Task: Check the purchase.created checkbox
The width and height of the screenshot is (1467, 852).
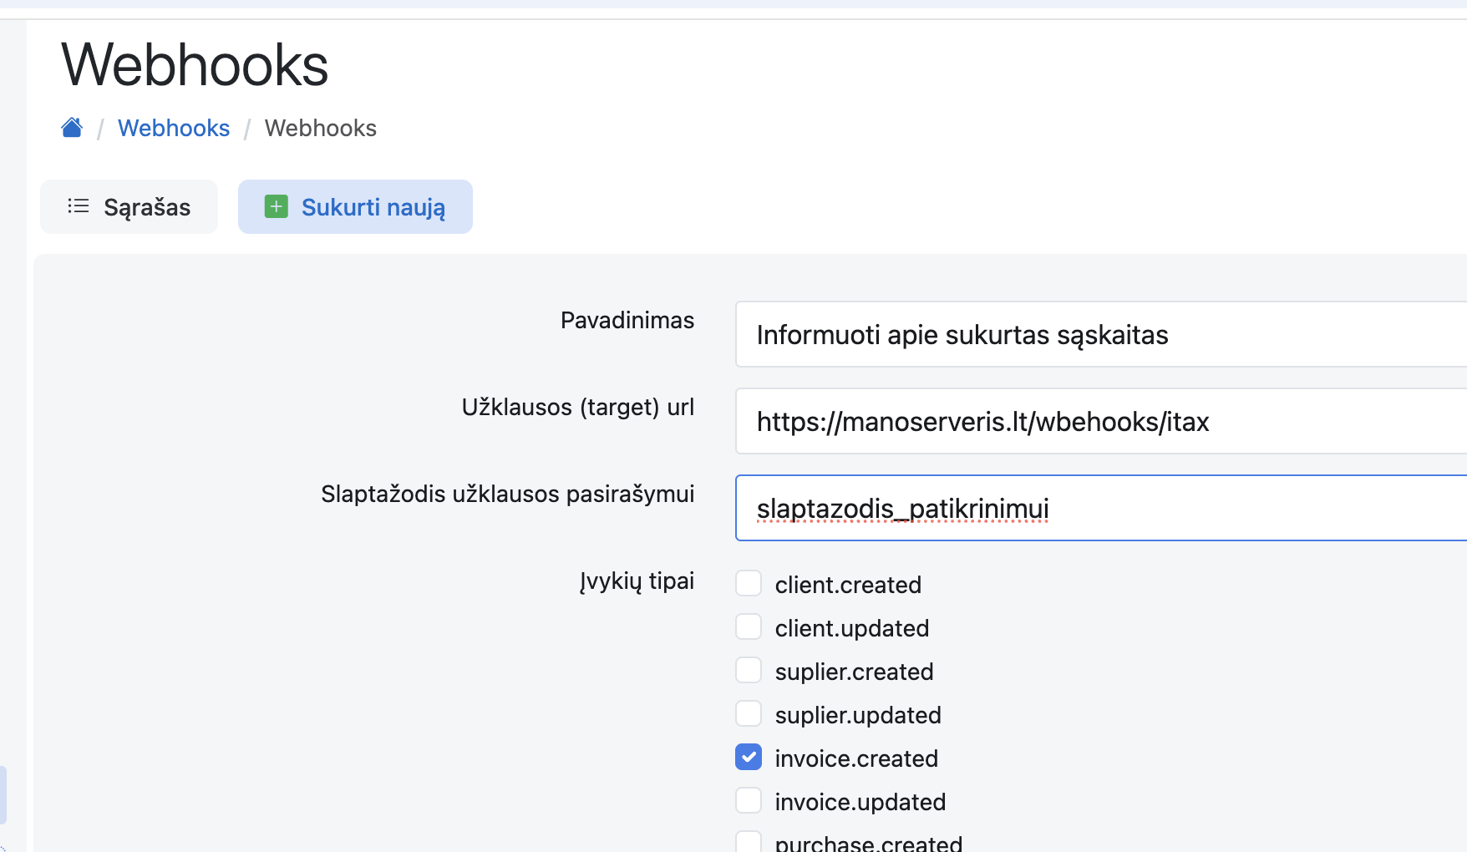Action: pos(749,842)
